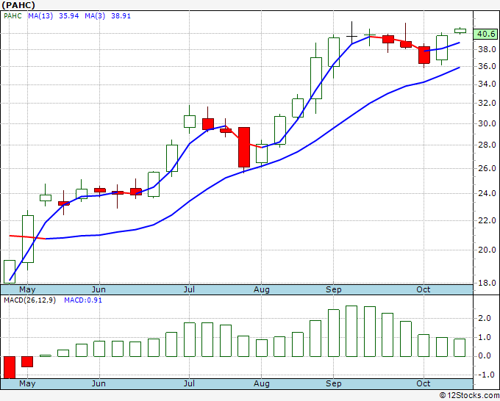500x401 pixels.
Task: Click Aug on the price chart axis
Action: [262, 290]
